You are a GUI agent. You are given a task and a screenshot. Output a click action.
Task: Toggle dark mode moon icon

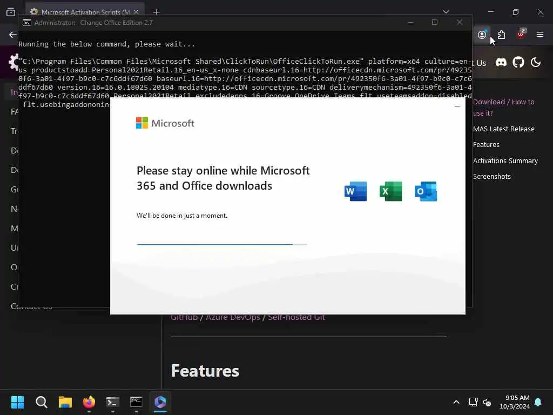(535, 63)
